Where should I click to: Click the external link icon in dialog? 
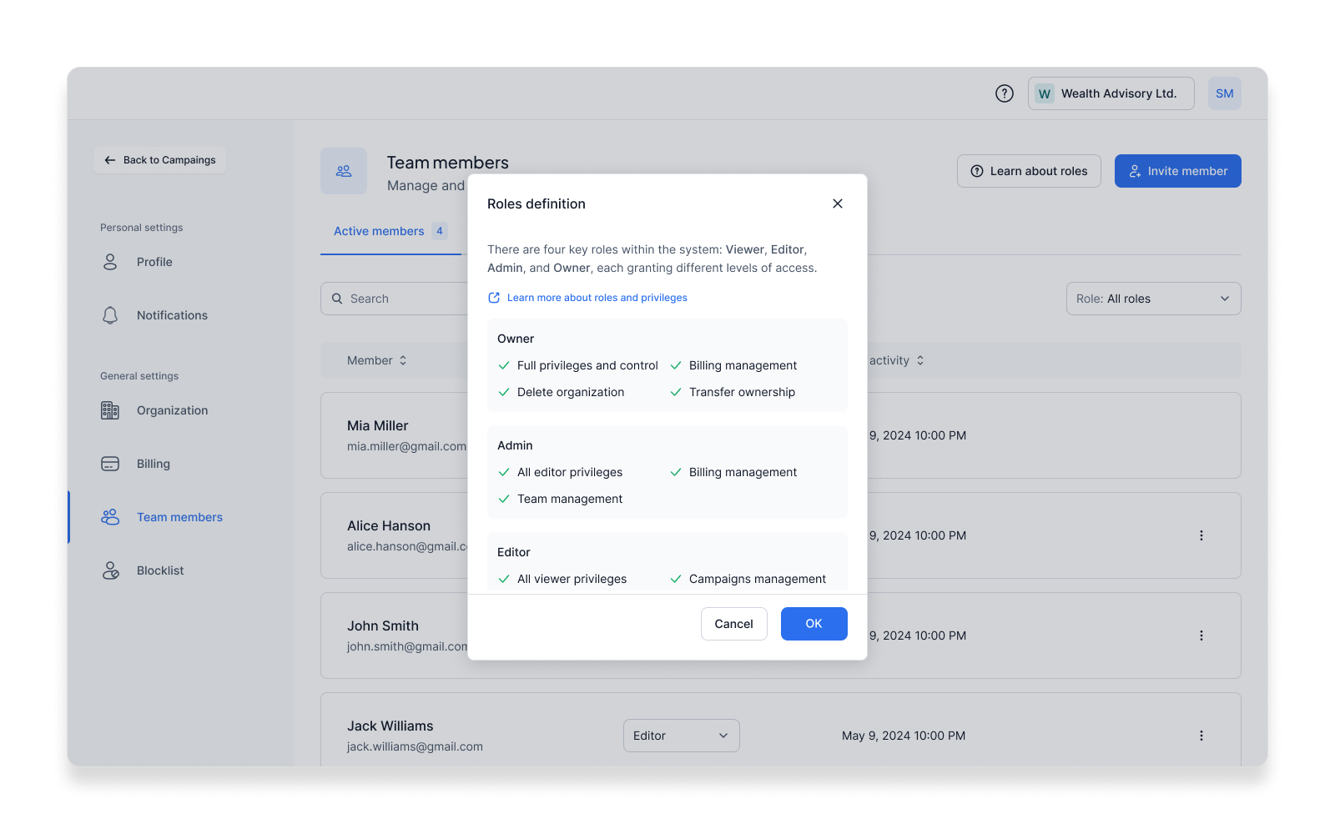point(494,298)
